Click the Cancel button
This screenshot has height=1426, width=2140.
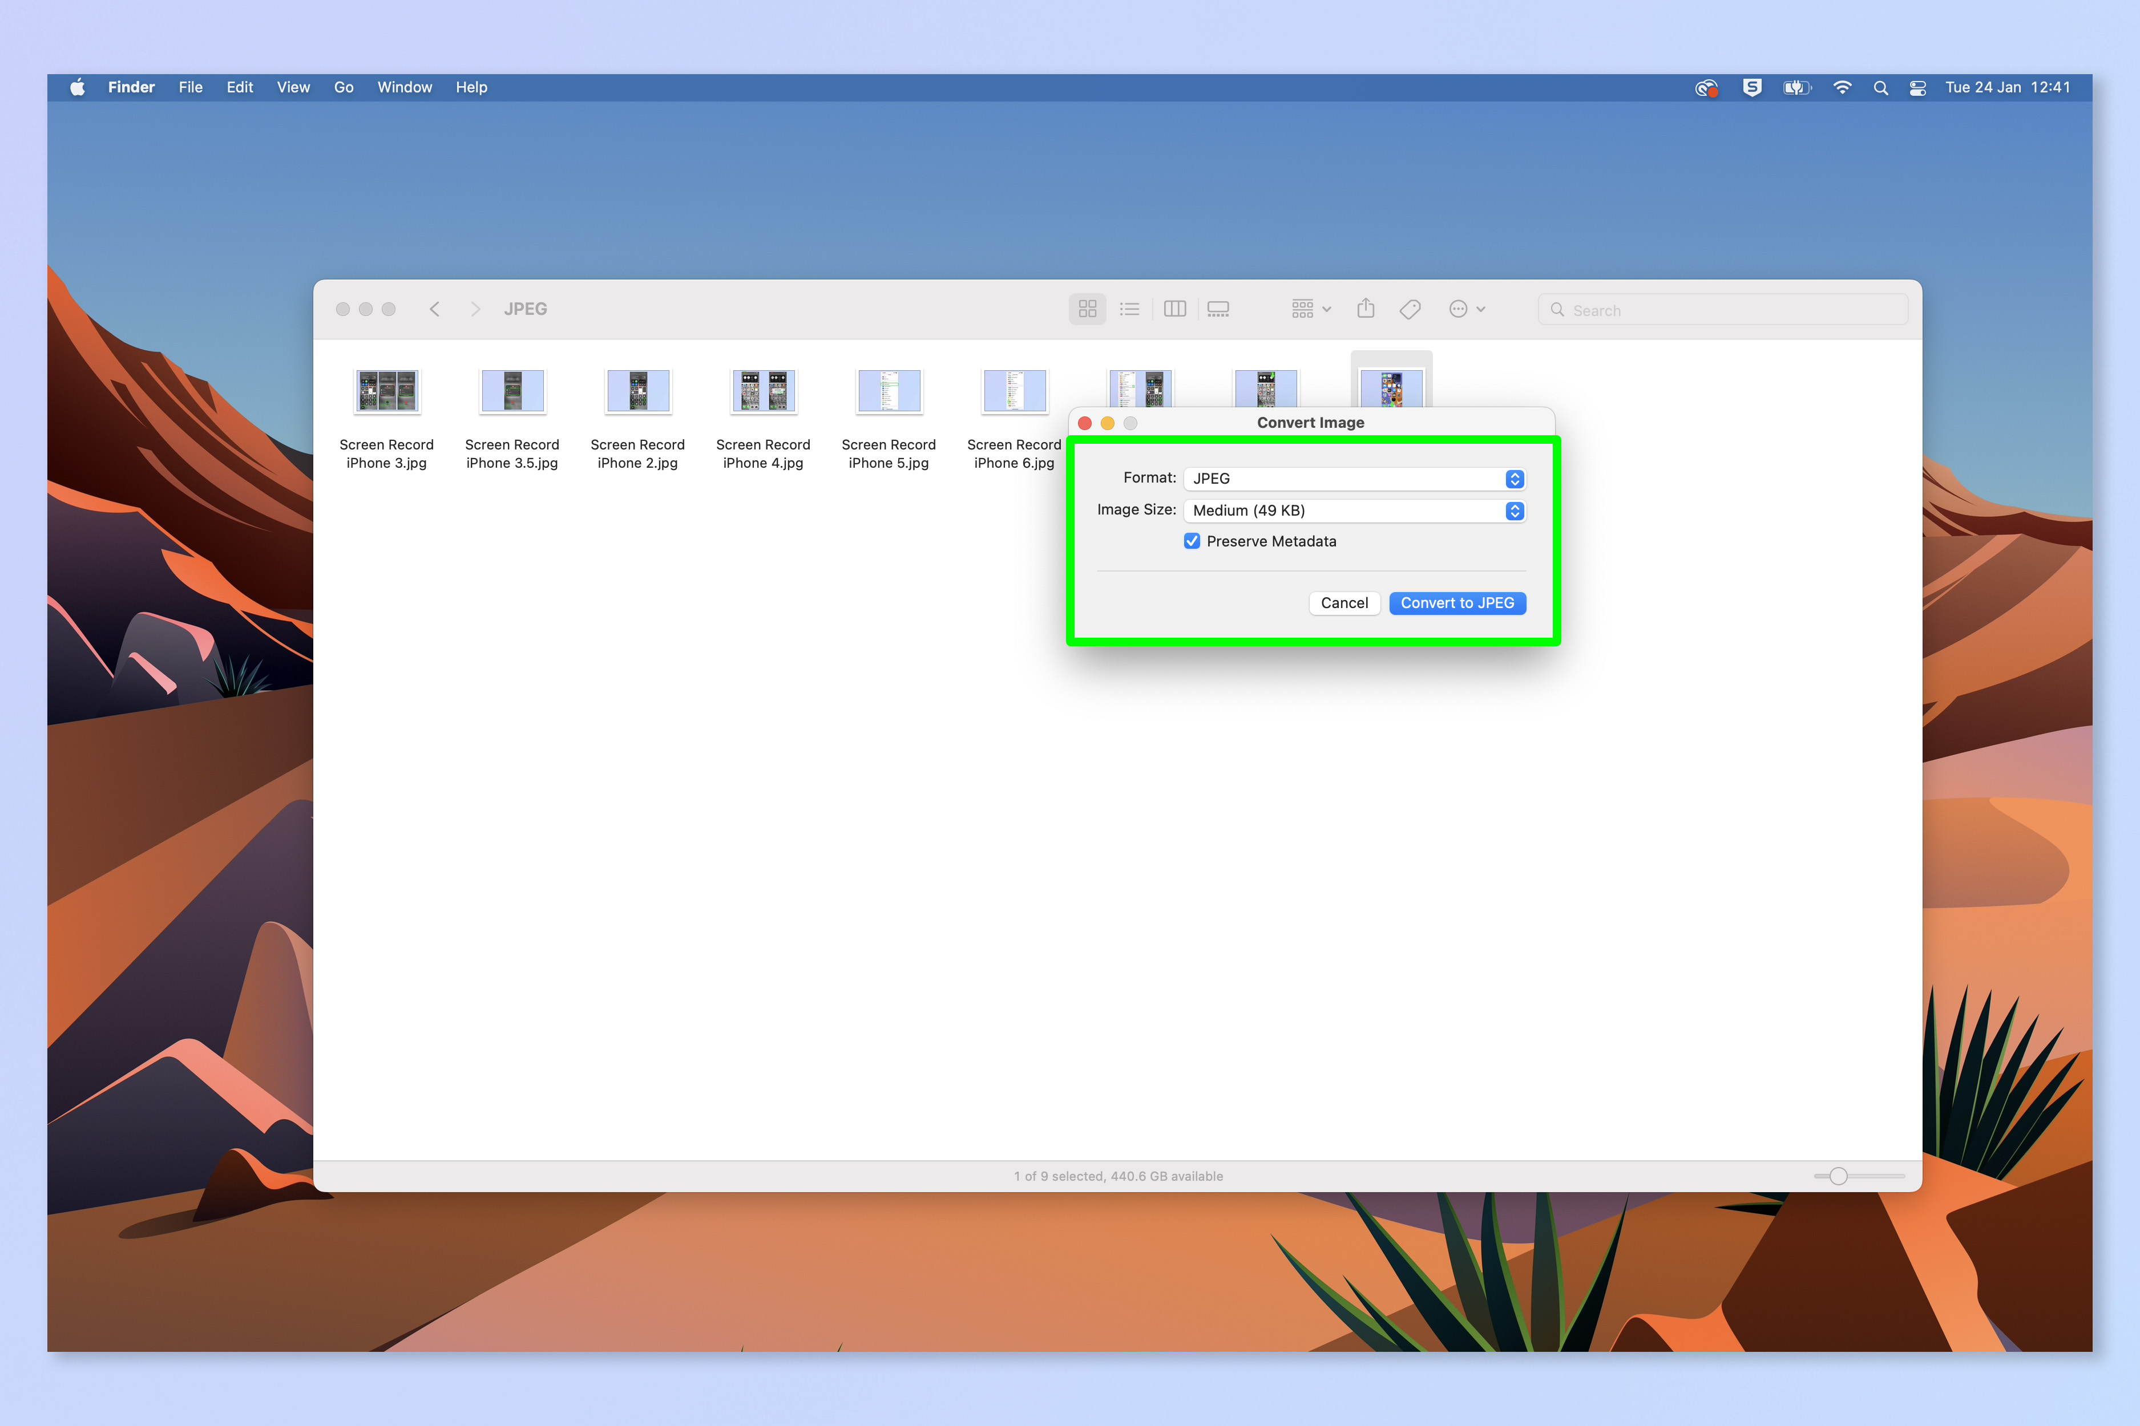(1344, 602)
